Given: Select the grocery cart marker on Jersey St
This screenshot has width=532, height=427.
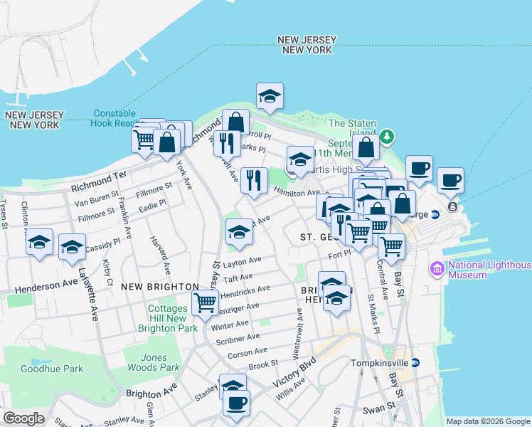Looking at the screenshot, I should pos(205,303).
